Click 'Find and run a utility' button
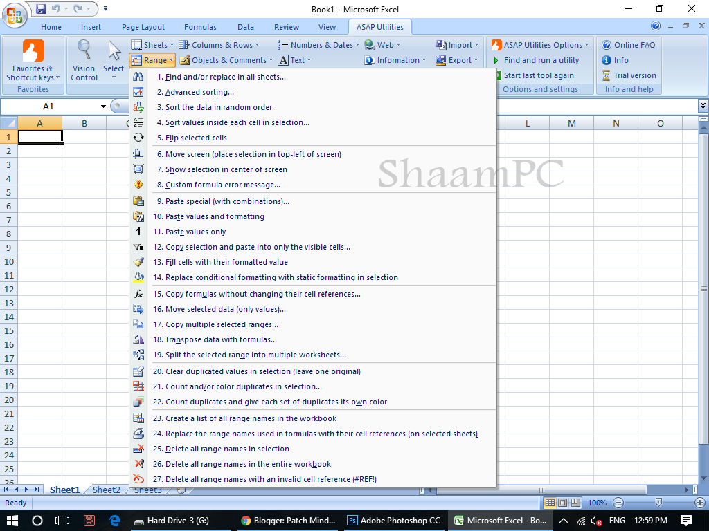709x531 pixels. pos(536,60)
